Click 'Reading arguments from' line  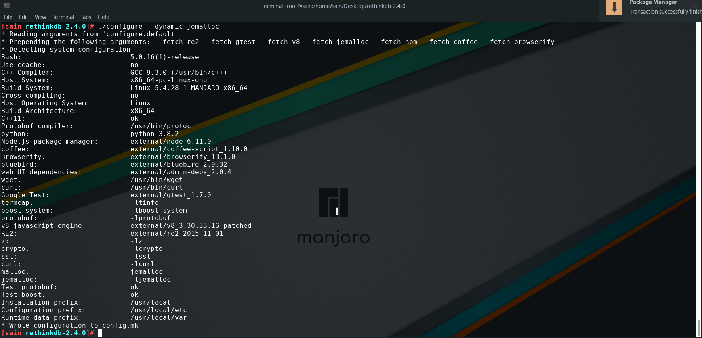click(x=90, y=34)
